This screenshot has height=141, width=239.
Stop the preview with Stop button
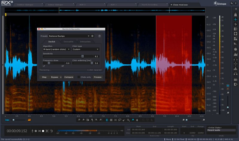[x=44, y=77]
